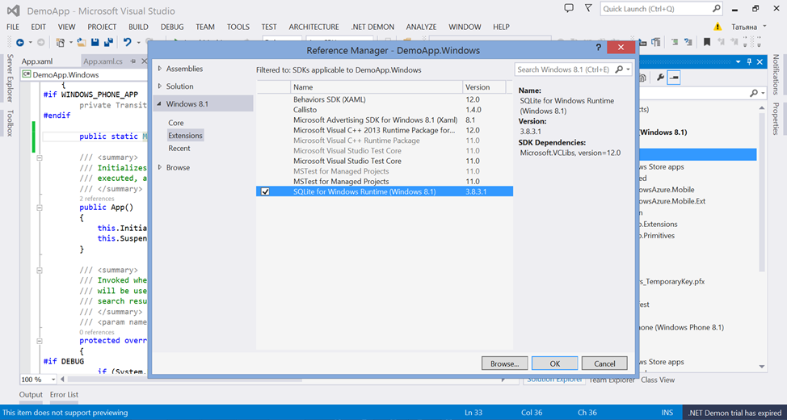
Task: Click the yellow warning icon beside Татьяна
Action: coord(718,27)
